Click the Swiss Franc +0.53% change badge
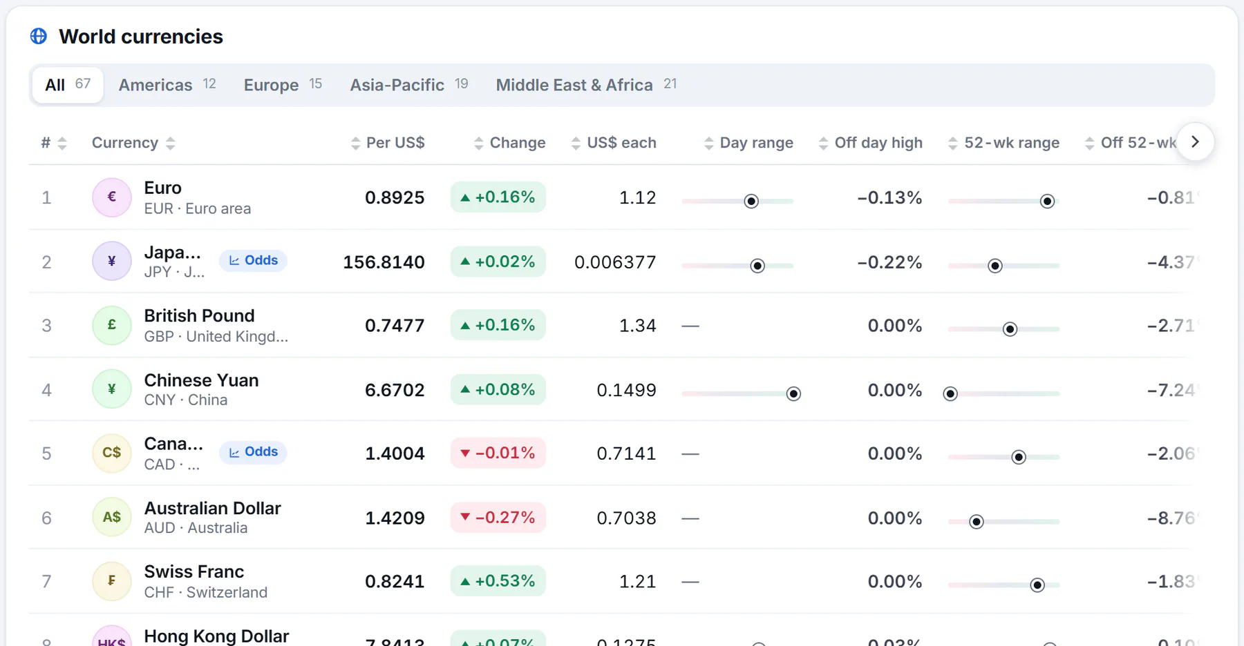Image resolution: width=1244 pixels, height=646 pixels. [x=498, y=581]
